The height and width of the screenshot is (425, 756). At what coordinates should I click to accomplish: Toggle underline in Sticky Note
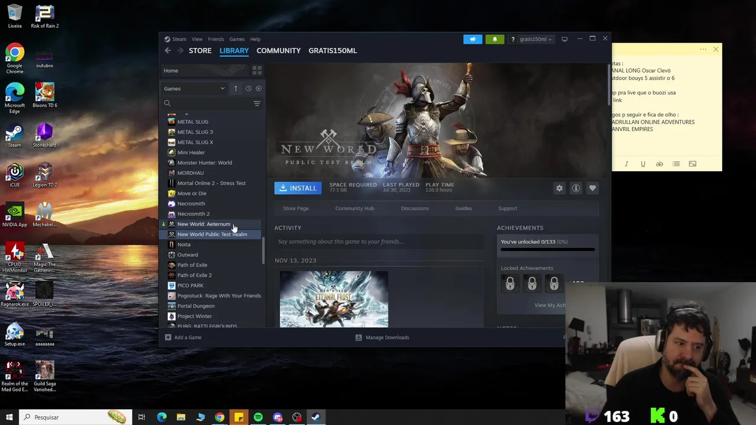coord(643,164)
